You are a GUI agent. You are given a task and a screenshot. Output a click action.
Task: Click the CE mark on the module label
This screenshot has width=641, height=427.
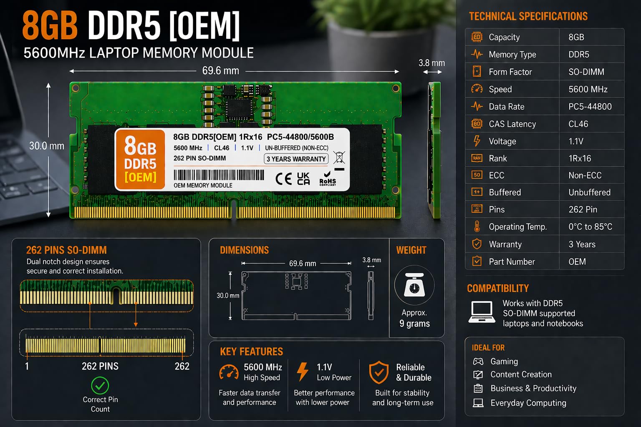pos(284,179)
